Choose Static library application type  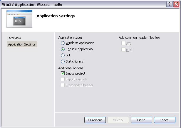63,62
